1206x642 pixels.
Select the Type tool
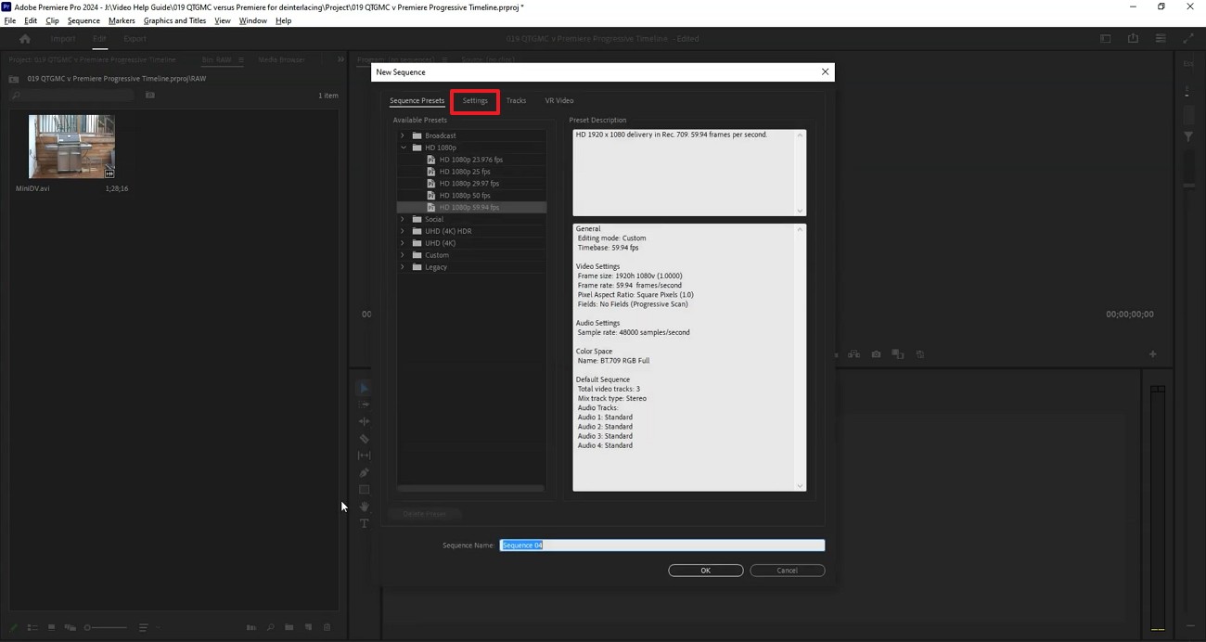tap(364, 523)
